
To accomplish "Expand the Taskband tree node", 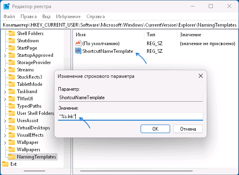I will pyautogui.click(x=5, y=92).
